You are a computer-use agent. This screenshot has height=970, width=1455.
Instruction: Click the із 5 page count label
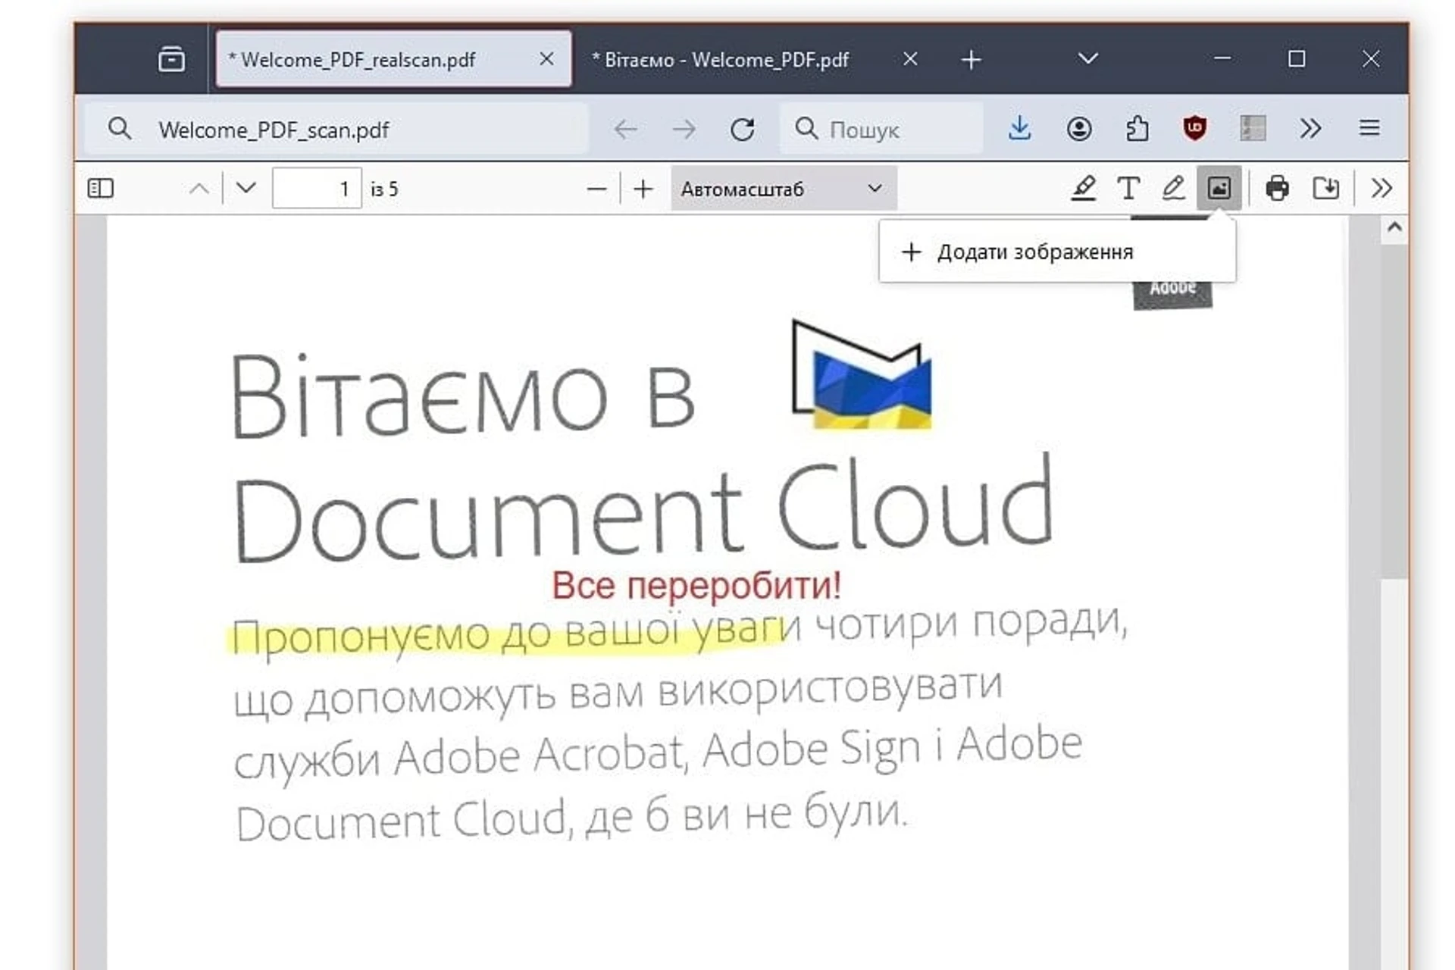(384, 189)
